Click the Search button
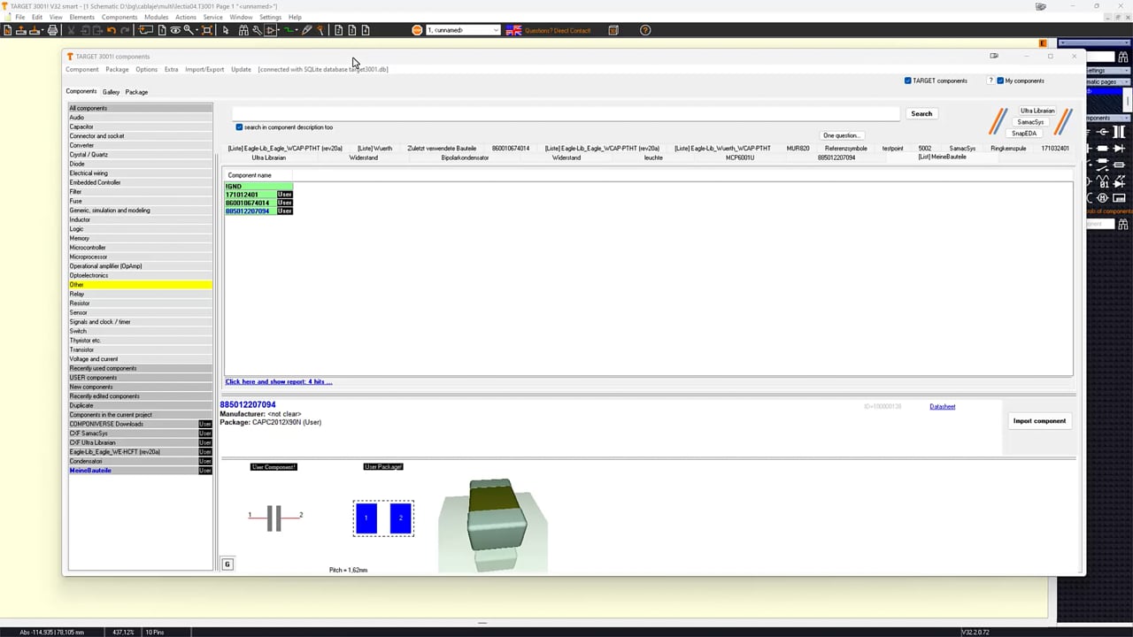 921,113
